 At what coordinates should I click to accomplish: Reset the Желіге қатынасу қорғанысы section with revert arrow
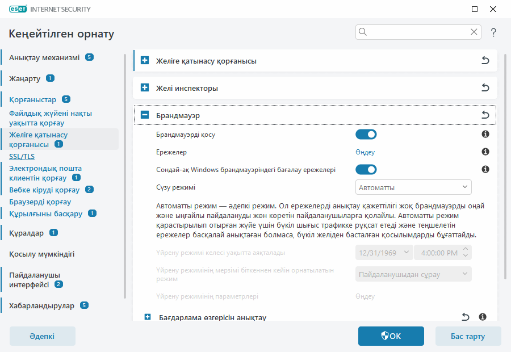[x=485, y=61]
